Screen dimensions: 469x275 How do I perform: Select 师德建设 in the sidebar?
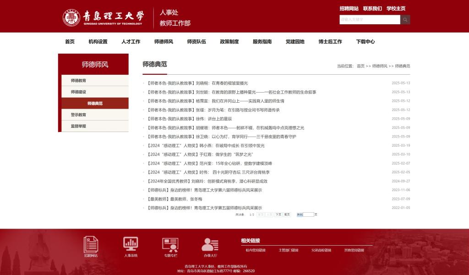point(95,92)
